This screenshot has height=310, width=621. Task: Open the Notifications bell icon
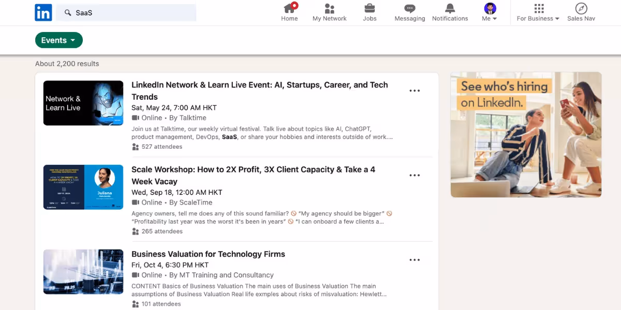(450, 8)
